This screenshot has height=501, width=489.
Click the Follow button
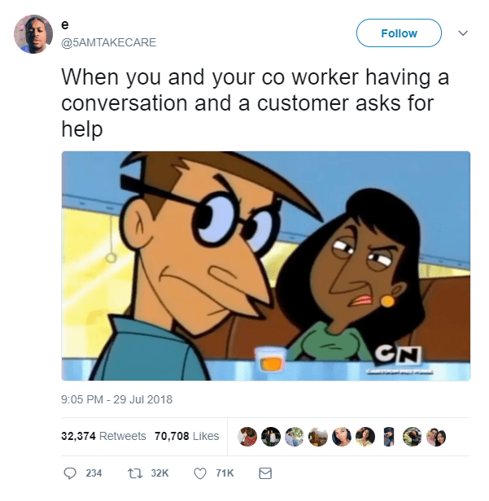click(399, 33)
